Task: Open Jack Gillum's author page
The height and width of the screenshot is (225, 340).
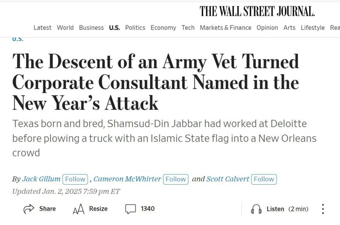Action: click(41, 179)
